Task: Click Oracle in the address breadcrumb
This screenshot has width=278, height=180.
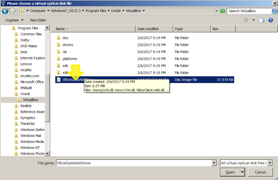Action: (x=116, y=11)
